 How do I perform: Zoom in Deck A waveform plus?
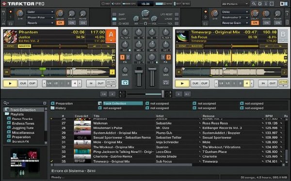click(x=113, y=51)
